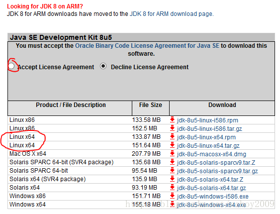Image resolution: width=280 pixels, height=214 pixels.
Task: Click the 133.58 MB file size cell
Action: pyautogui.click(x=146, y=120)
